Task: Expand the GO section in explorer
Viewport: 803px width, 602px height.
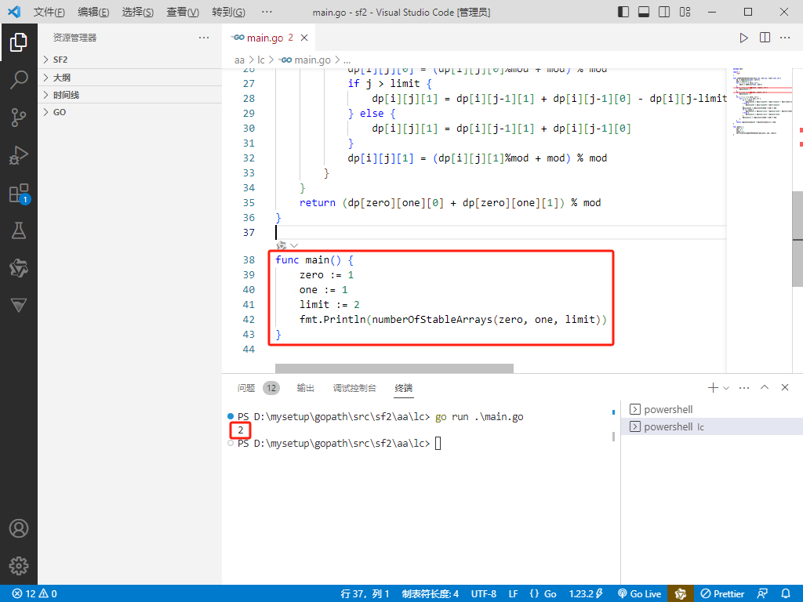Action: pos(129,112)
